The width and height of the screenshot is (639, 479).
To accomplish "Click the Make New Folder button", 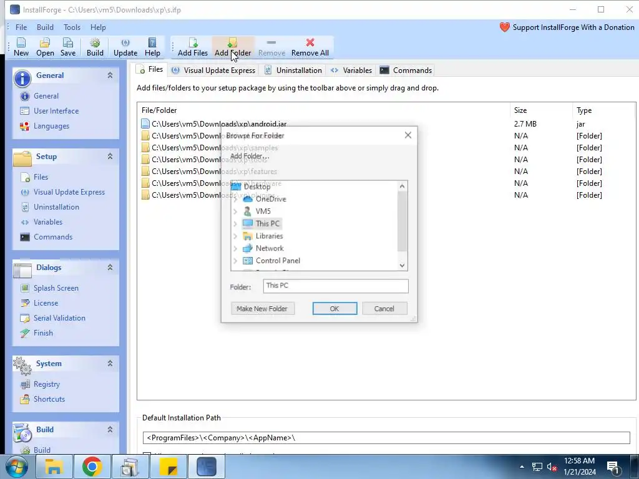I will (x=262, y=309).
